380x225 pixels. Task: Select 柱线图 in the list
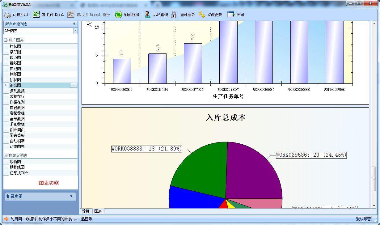click(x=40, y=74)
